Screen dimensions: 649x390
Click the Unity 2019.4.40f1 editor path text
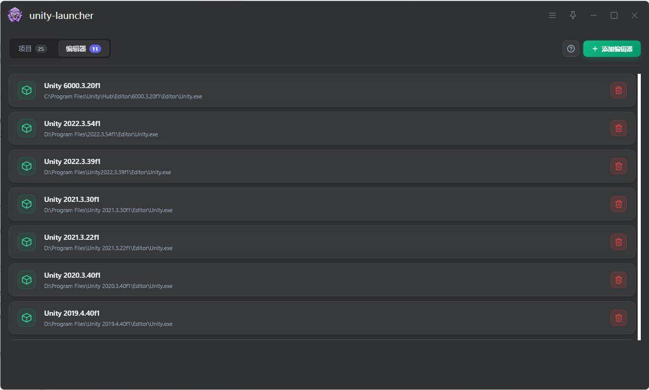(x=108, y=324)
